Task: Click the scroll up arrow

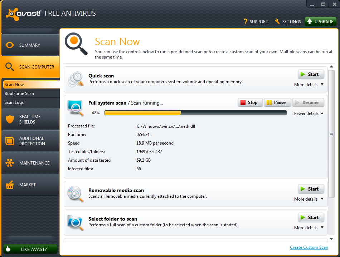Action: (331, 66)
